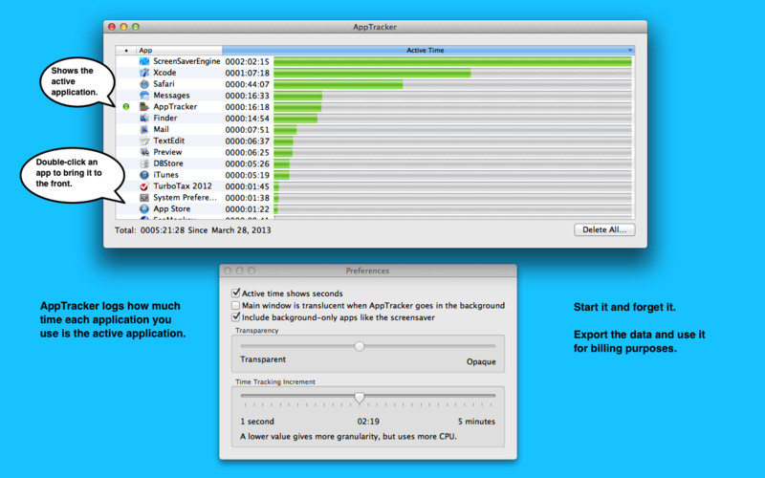The width and height of the screenshot is (765, 478).
Task: Zoom the AppTracker window with green button
Action: 136,27
